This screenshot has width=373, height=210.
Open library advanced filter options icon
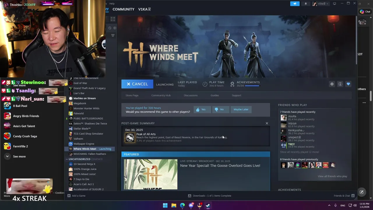click(113, 35)
